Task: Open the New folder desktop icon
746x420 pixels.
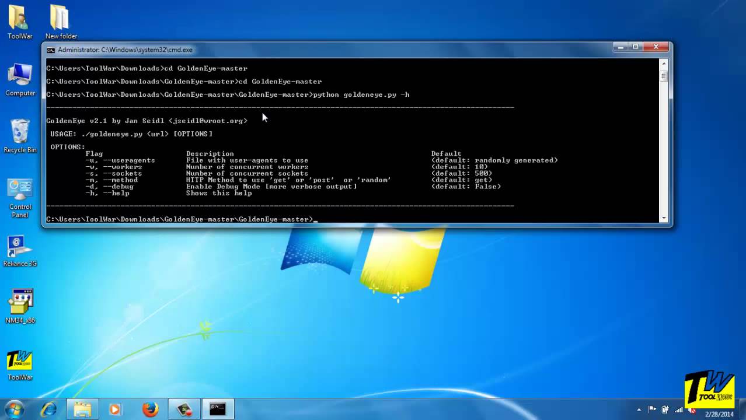Action: click(x=61, y=22)
